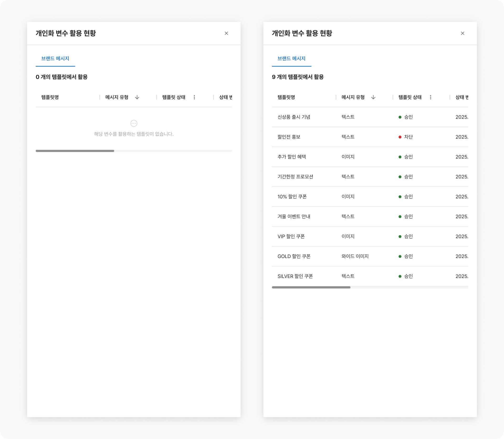
Task: Click the 상태 변 column header in left panel
Action: pos(225,97)
